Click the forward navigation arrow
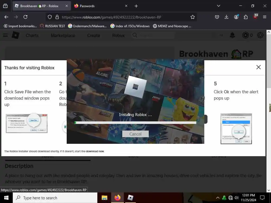This screenshot has width=271, height=203. tap(16, 17)
